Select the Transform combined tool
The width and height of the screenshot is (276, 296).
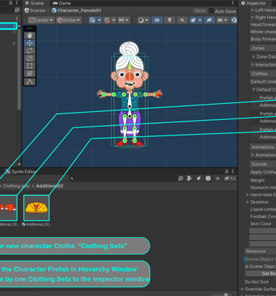pos(29,74)
